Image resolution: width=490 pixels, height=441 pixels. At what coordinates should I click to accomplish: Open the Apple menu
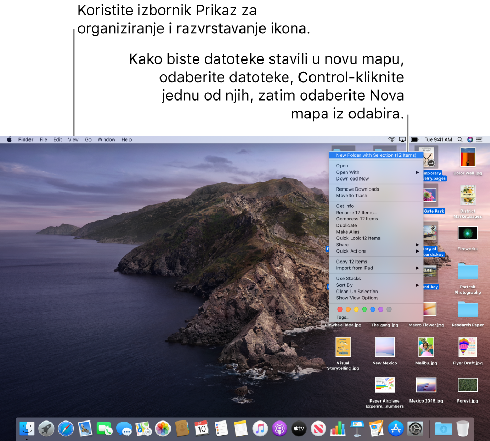(9, 139)
